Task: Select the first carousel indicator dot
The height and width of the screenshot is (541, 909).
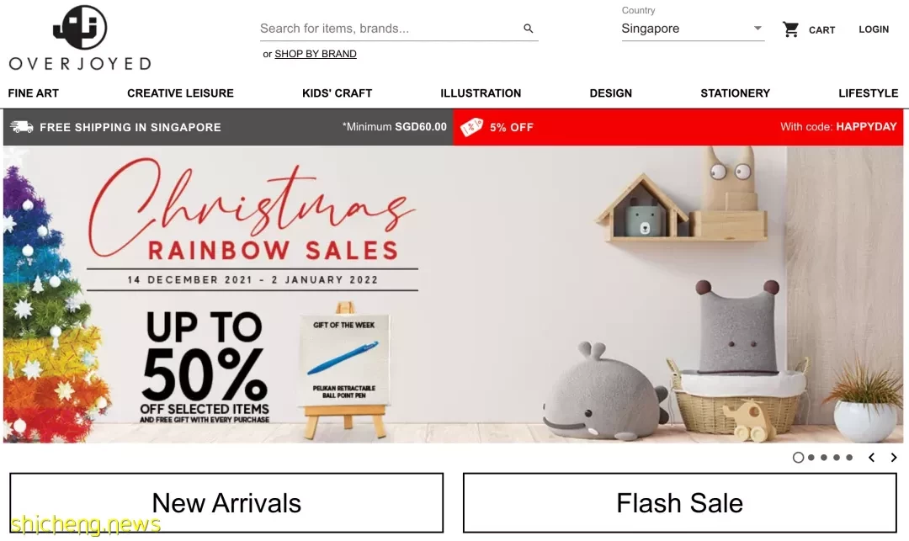Action: point(798,458)
